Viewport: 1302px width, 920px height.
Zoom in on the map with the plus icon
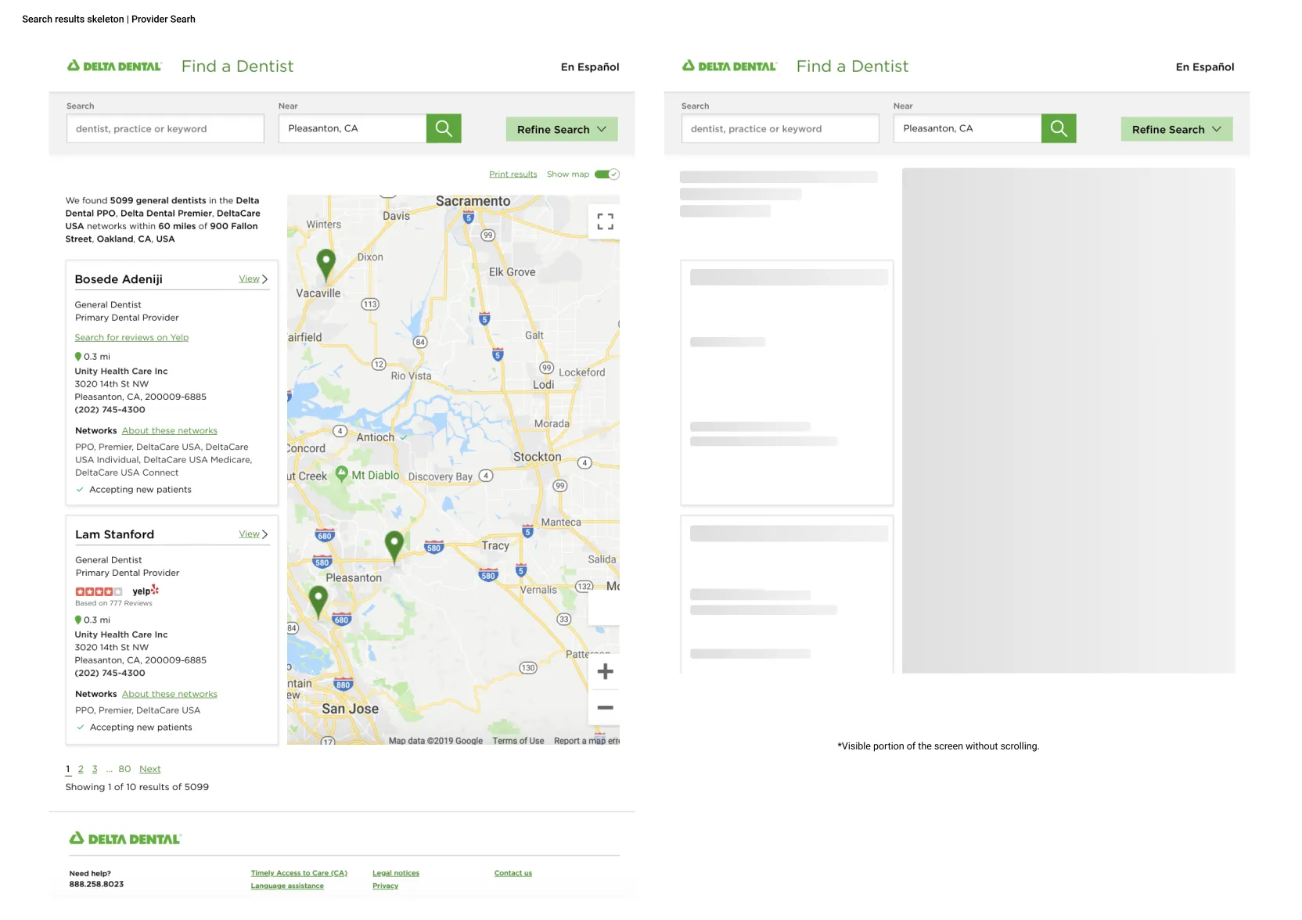[x=604, y=671]
